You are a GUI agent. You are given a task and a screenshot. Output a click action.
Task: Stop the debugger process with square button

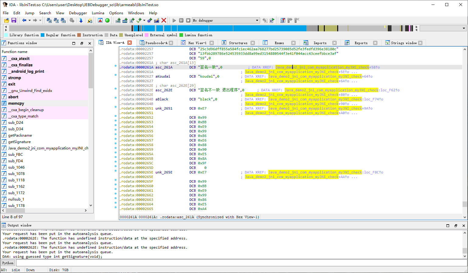[188, 20]
